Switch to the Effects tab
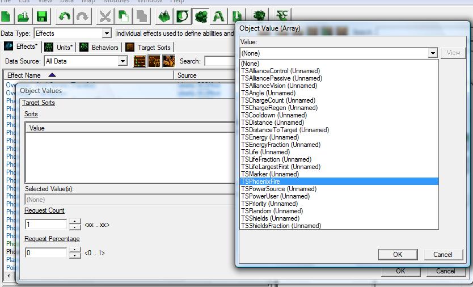Image resolution: width=473 pixels, height=287 pixels. pos(22,47)
